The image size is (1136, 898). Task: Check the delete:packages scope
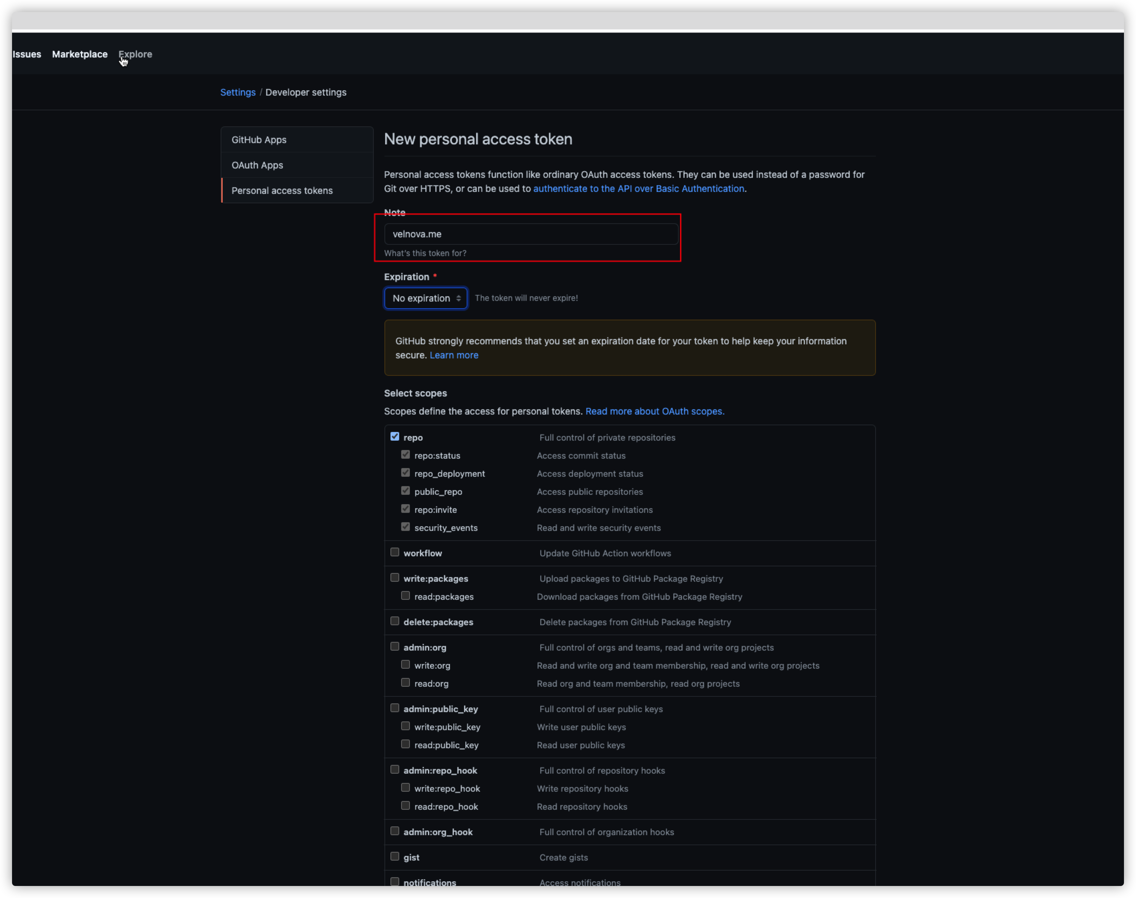click(x=395, y=621)
